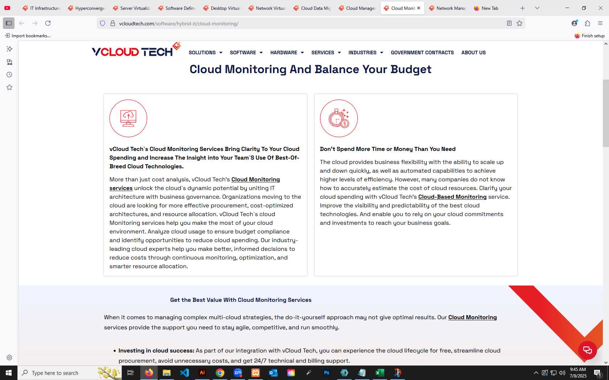Expand the HARDWARE menu

click(287, 52)
